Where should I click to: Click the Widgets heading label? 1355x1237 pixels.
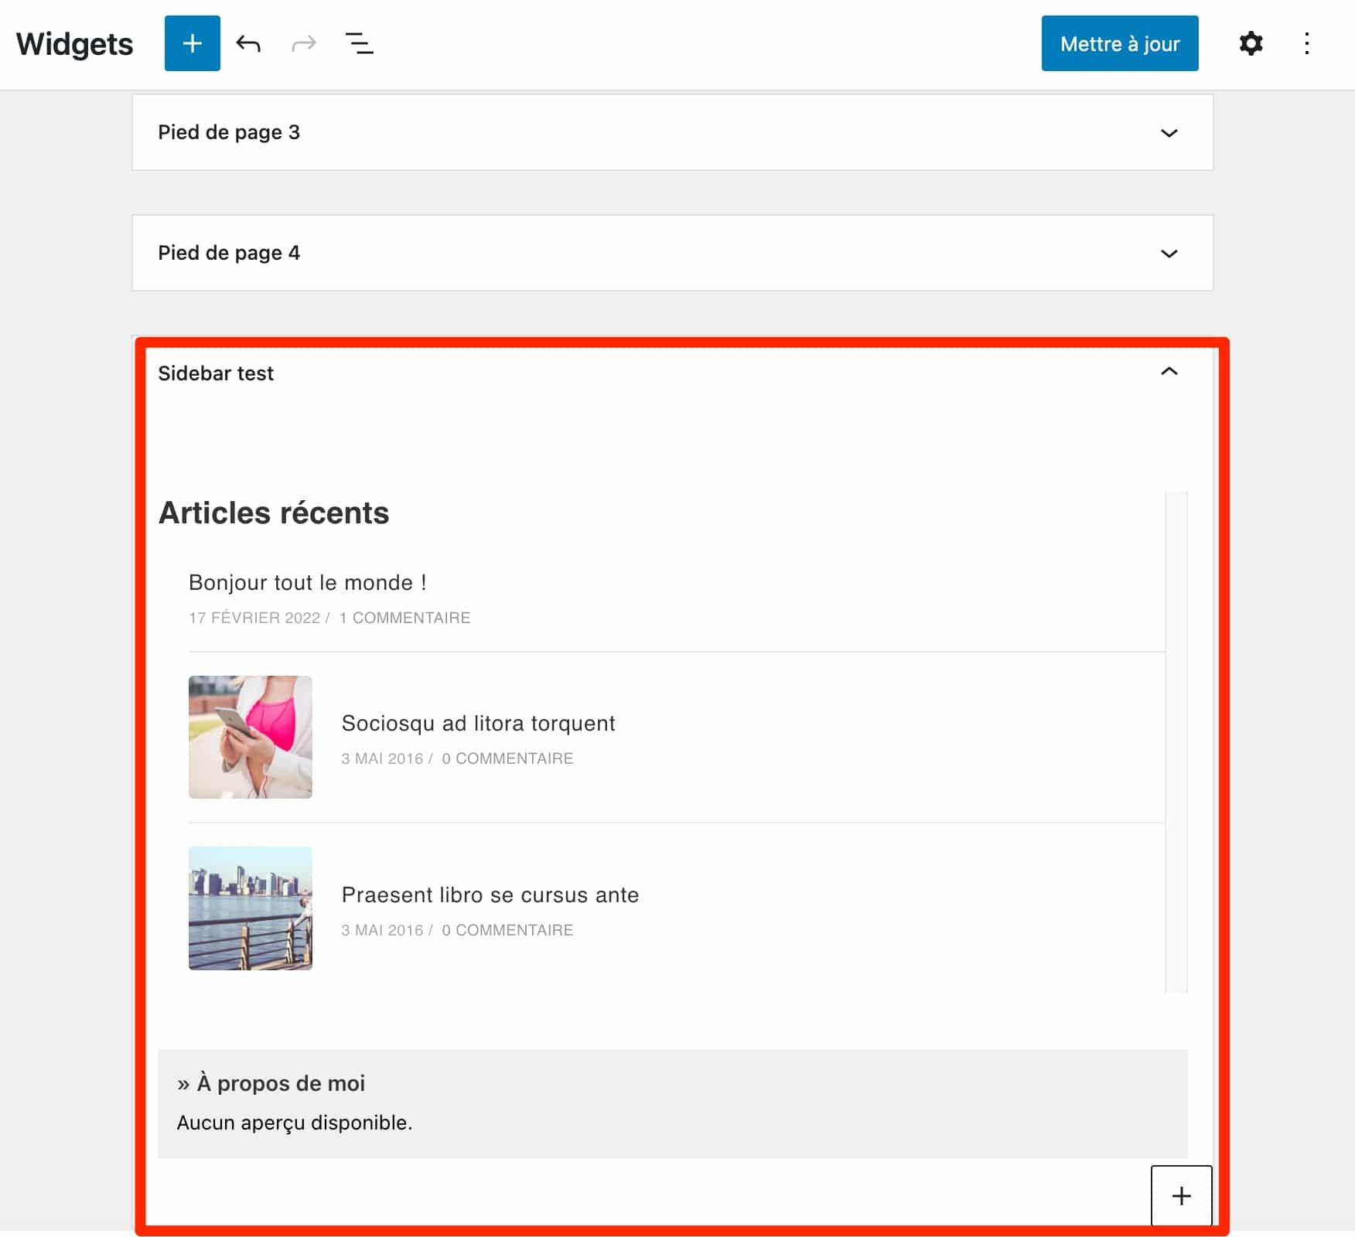[x=74, y=44]
